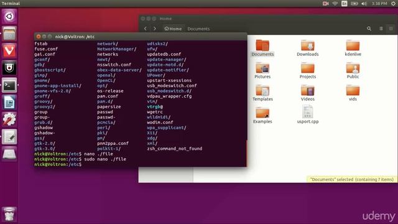Screen dimensions: 398x224
Task: Launch the Vivaldi browser from dock
Action: pos(9,50)
